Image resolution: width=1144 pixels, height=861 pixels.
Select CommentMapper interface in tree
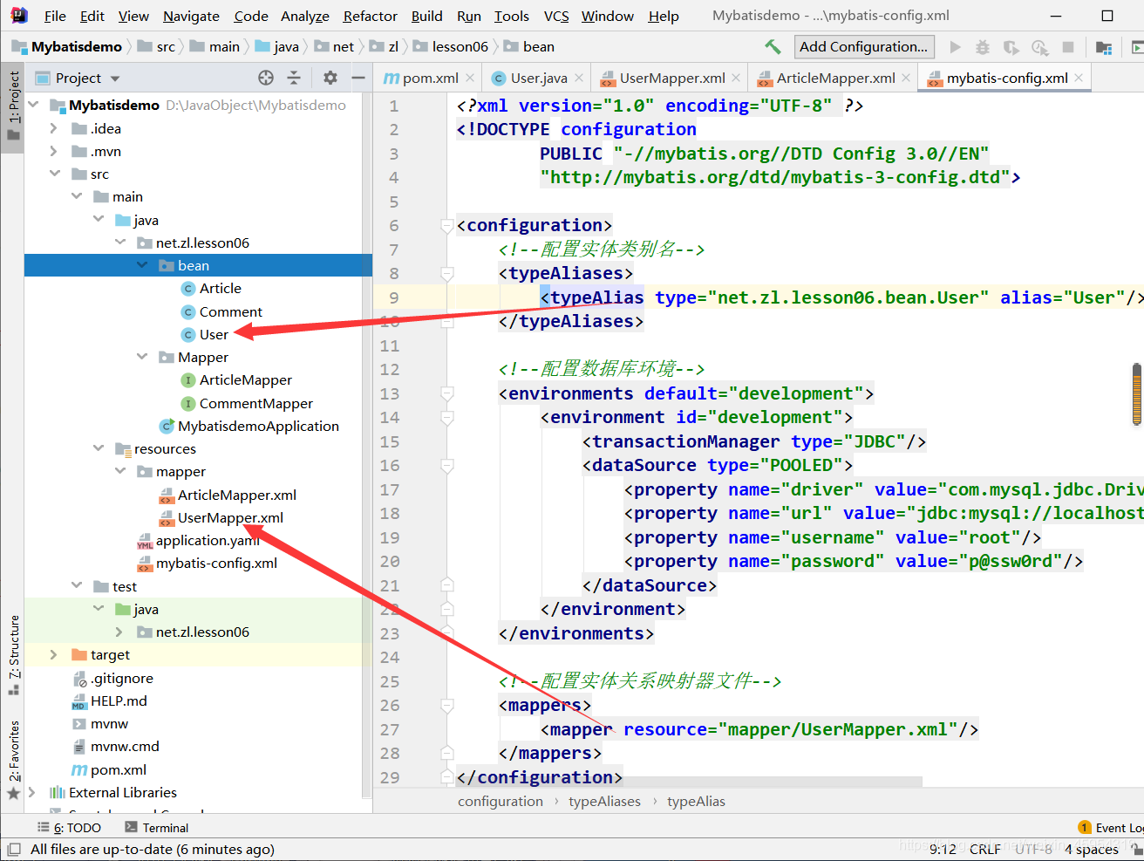click(255, 403)
